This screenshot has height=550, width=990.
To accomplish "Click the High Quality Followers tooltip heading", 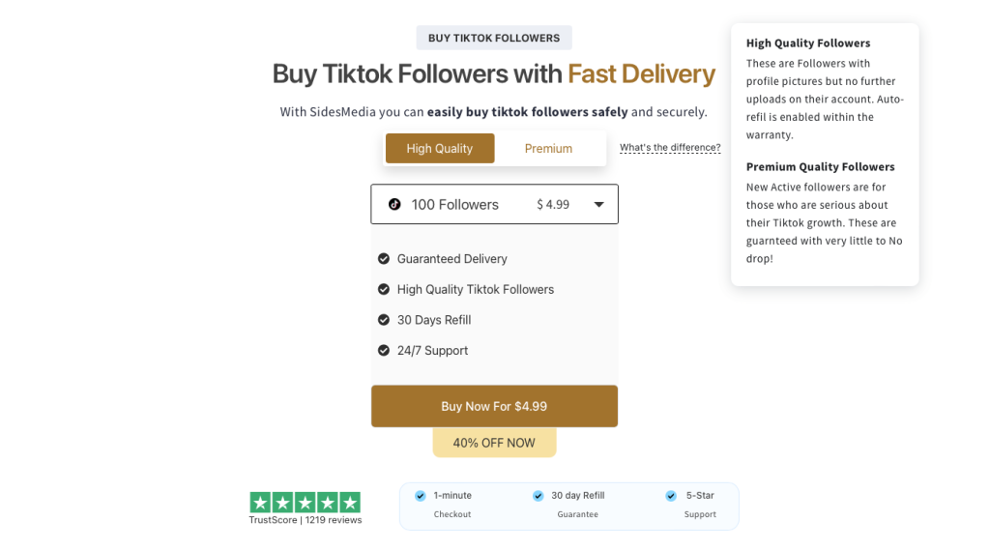I will pos(808,43).
